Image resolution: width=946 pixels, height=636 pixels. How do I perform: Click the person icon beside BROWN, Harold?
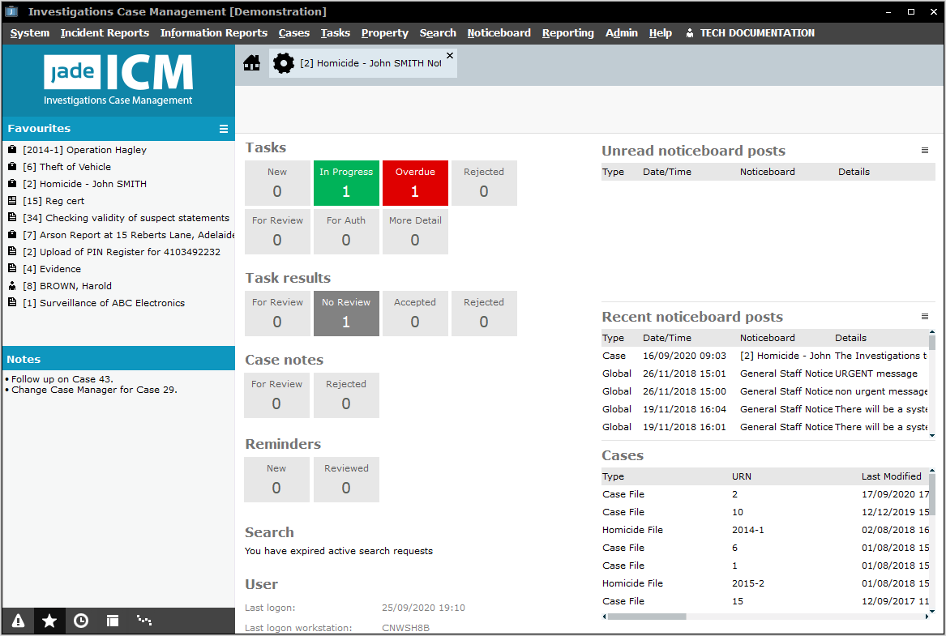click(x=12, y=286)
